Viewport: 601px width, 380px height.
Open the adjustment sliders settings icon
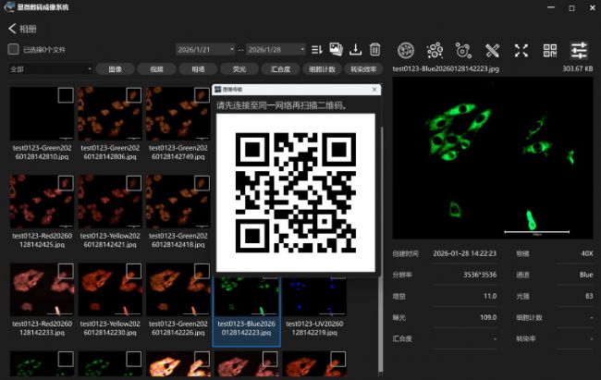point(580,50)
